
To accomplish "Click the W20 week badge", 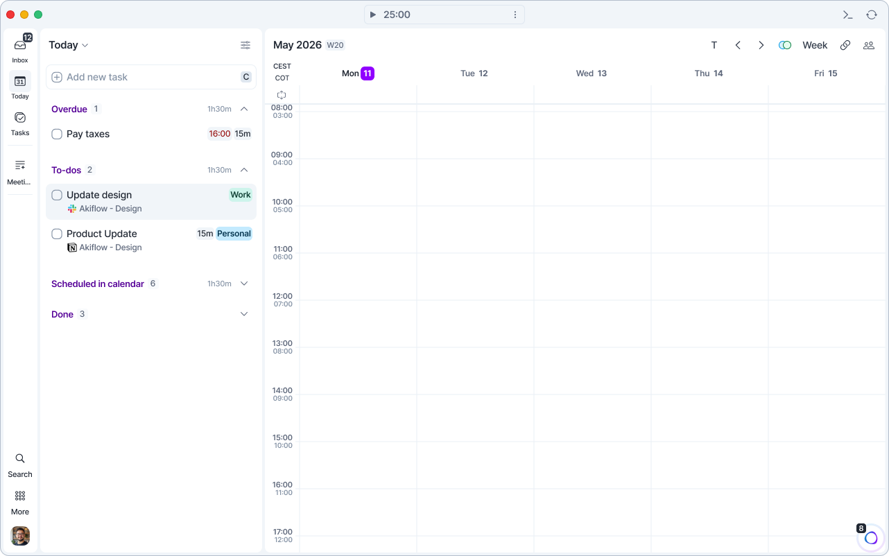I will tap(336, 45).
